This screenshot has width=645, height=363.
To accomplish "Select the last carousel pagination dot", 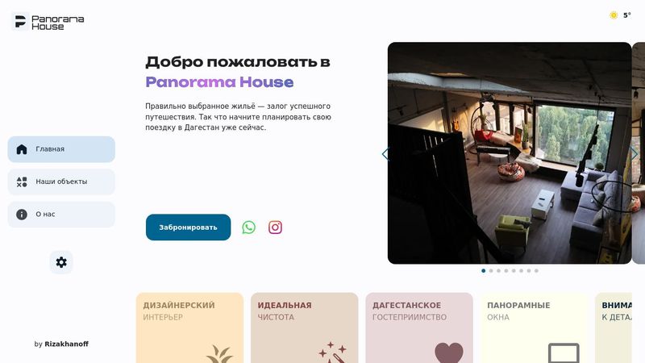I will click(536, 271).
